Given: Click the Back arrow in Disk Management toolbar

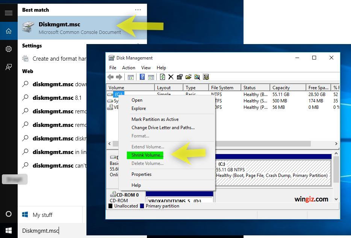Looking at the screenshot, I should pyautogui.click(x=110, y=77).
